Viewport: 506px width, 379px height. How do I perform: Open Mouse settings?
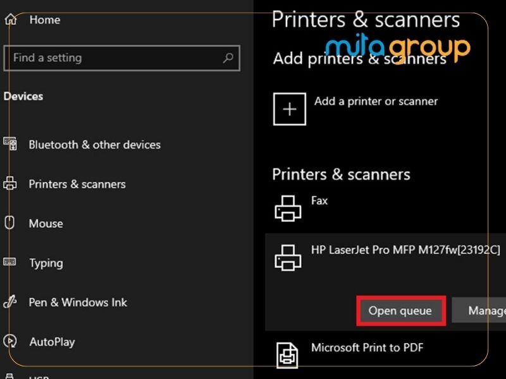46,224
